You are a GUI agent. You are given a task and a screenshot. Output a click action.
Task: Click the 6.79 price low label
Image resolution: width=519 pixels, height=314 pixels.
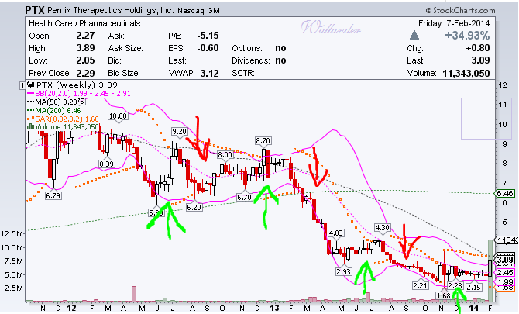[53, 195]
